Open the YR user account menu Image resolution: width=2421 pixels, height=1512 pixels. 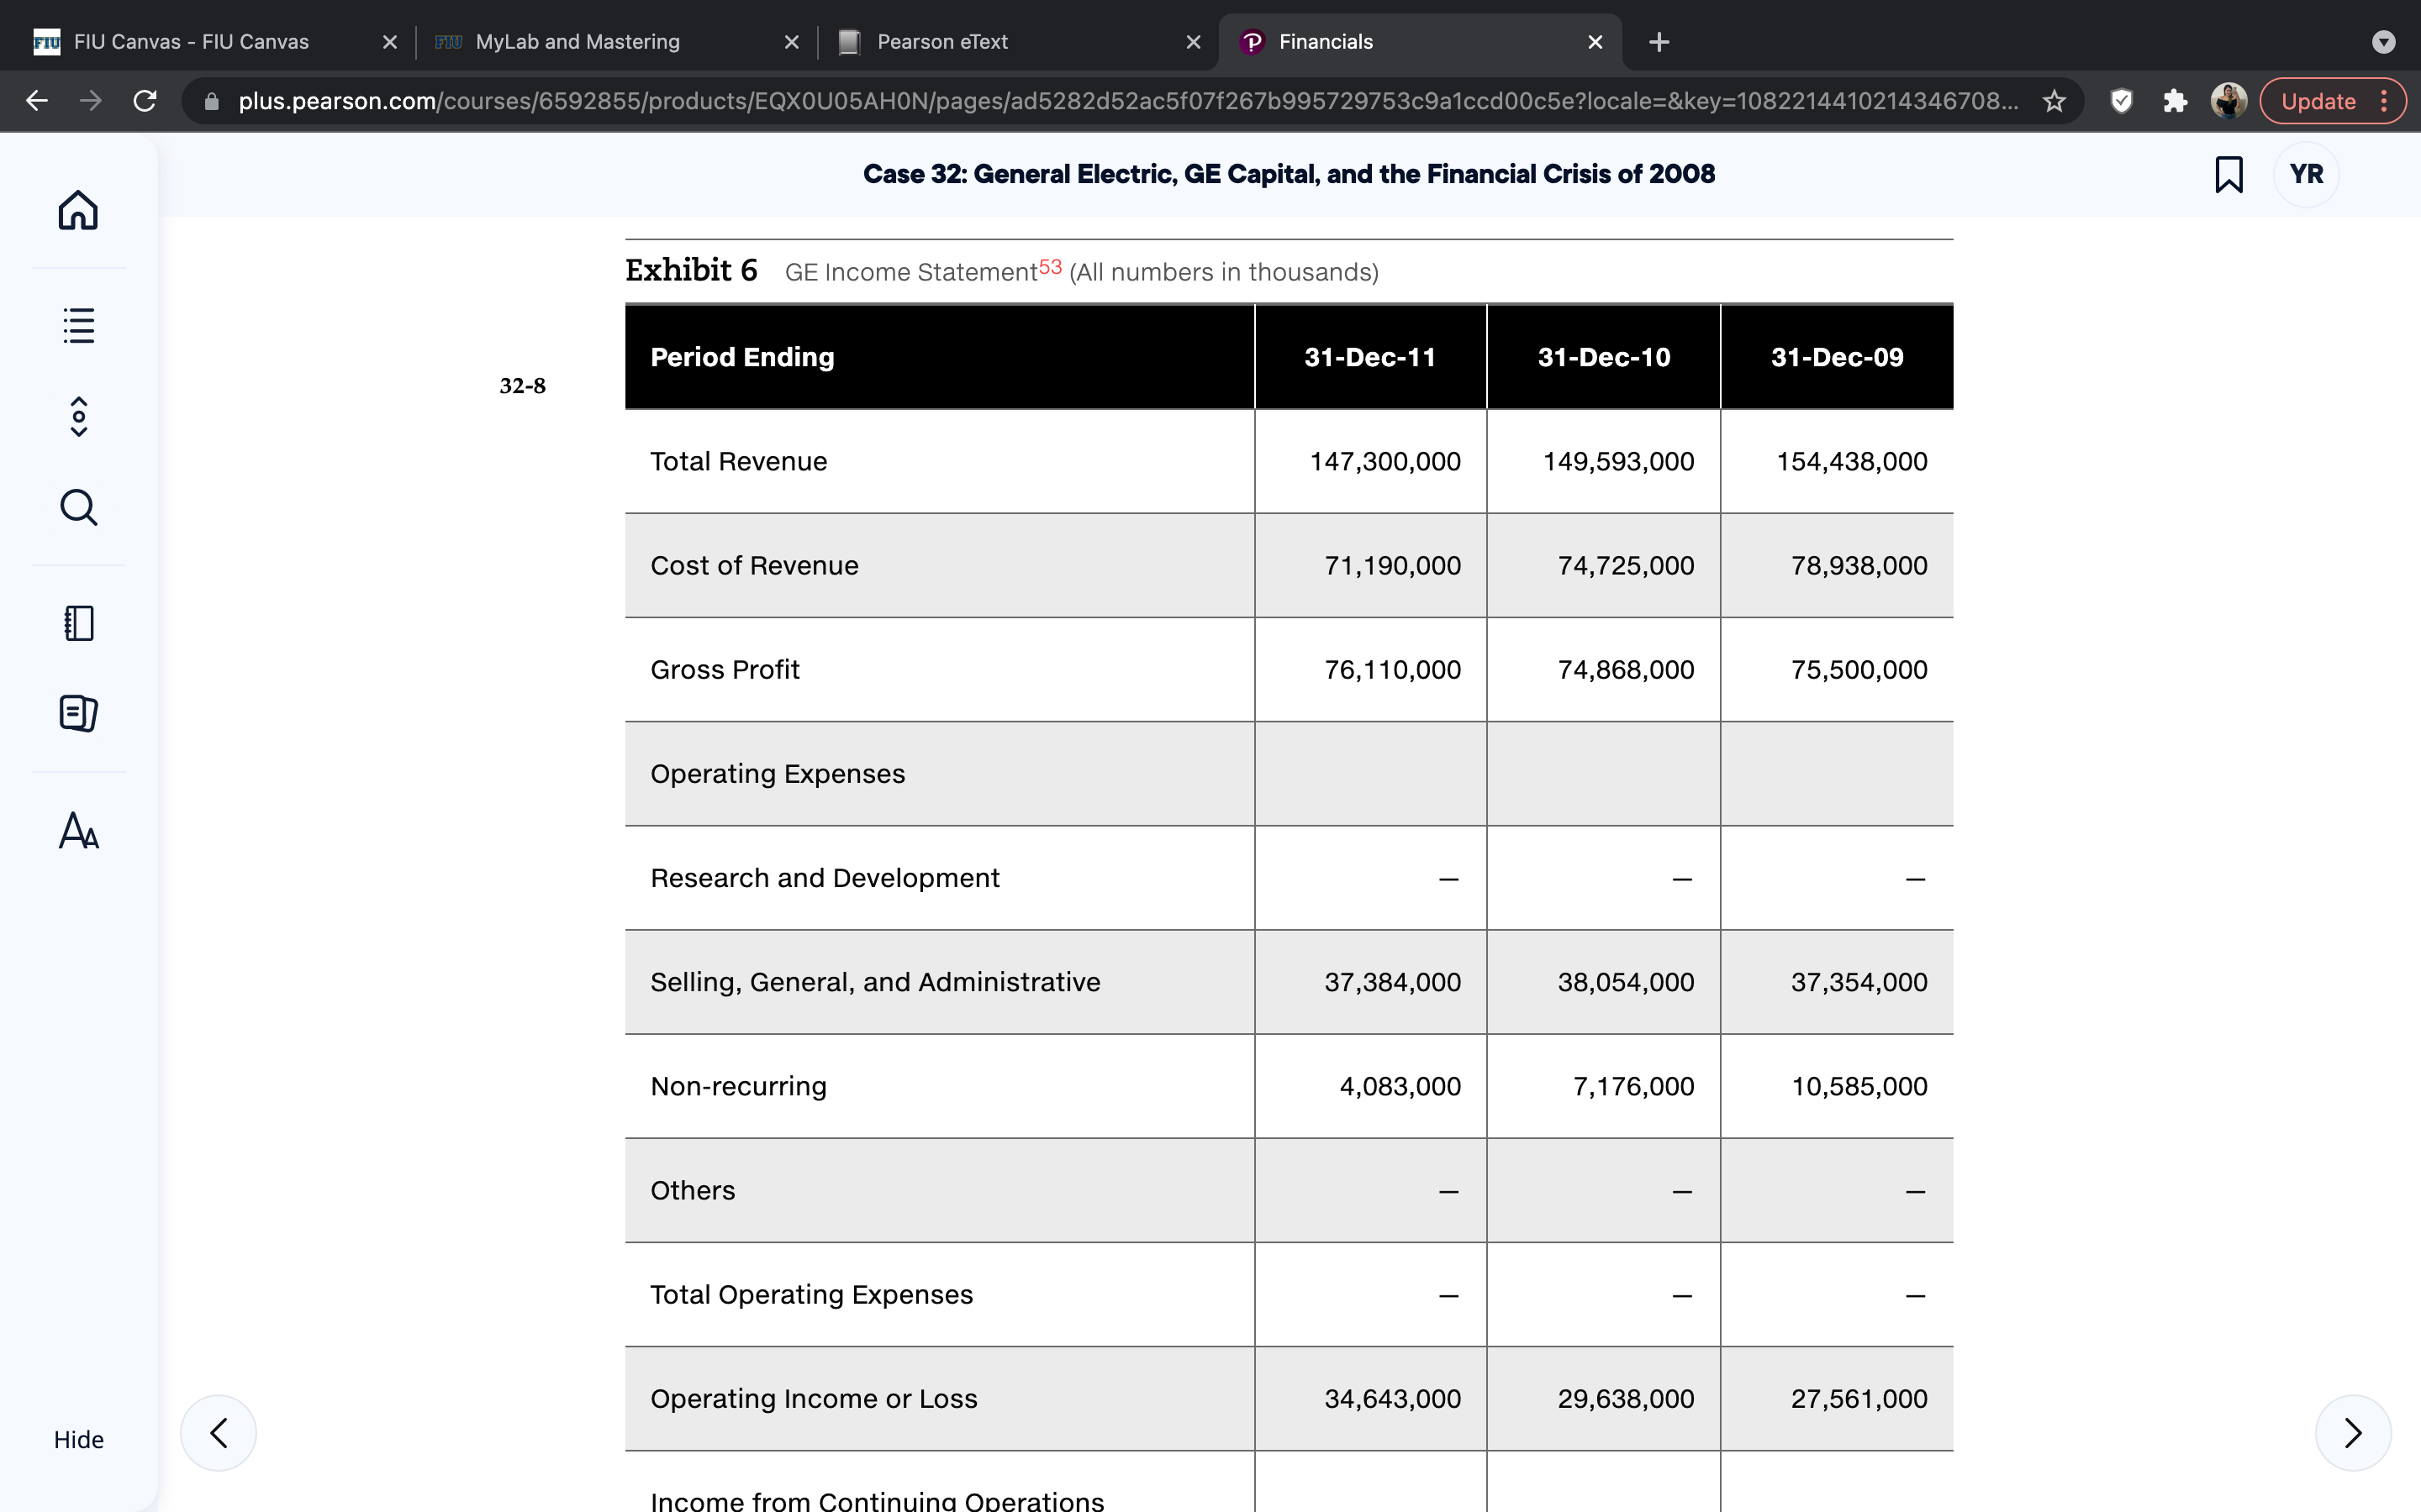[2306, 174]
